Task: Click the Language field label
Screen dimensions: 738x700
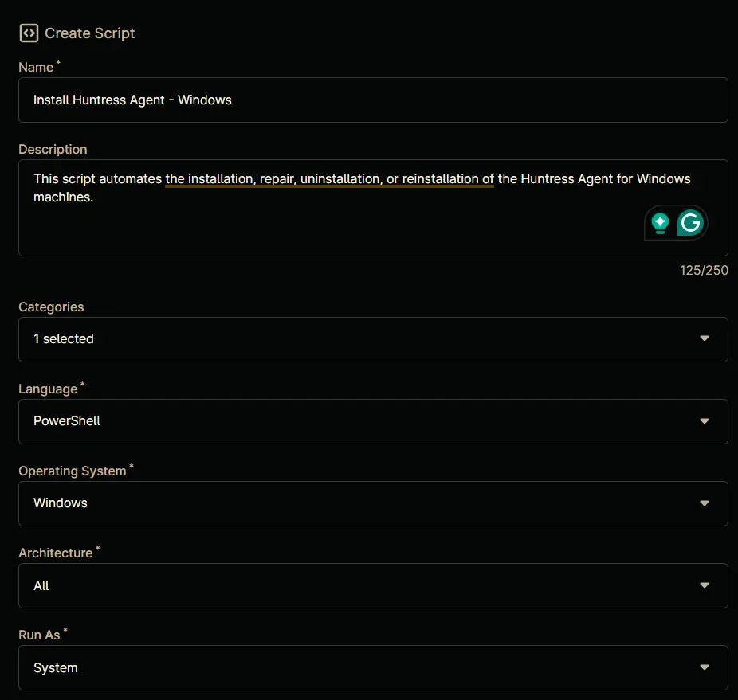Action: click(48, 389)
